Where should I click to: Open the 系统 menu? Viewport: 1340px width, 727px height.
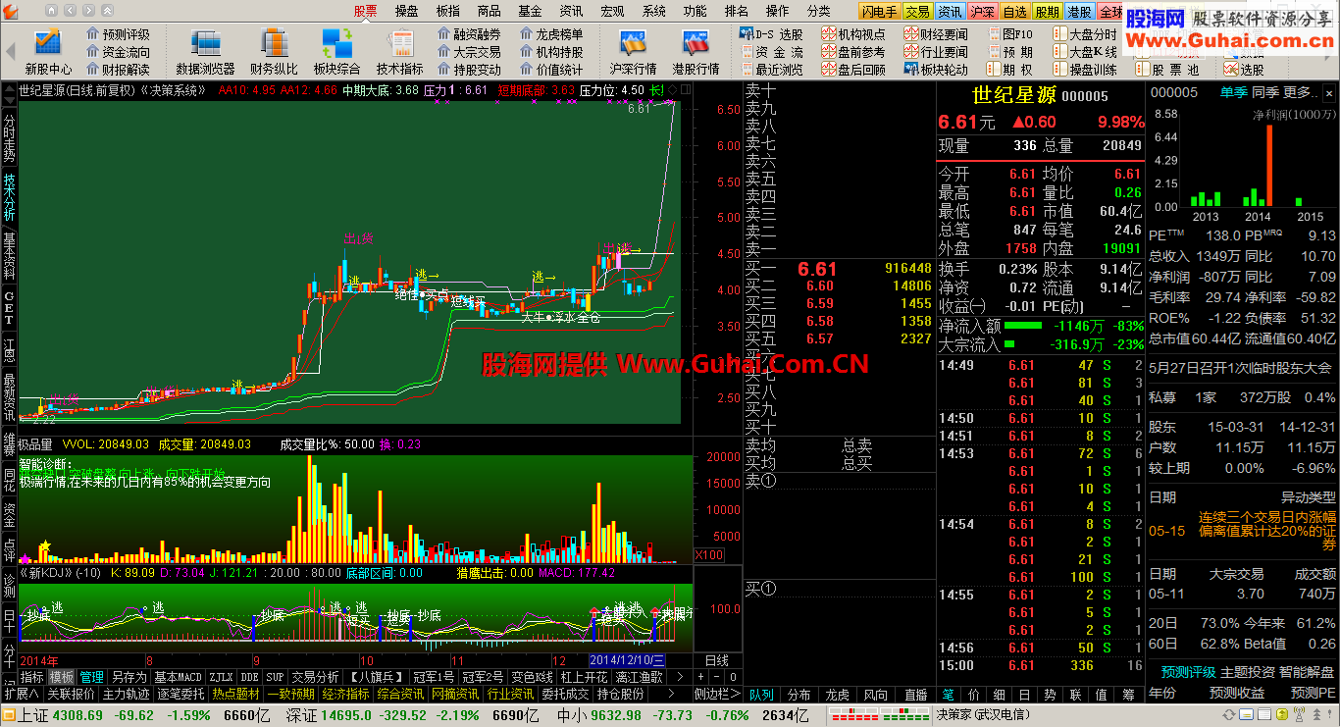654,11
